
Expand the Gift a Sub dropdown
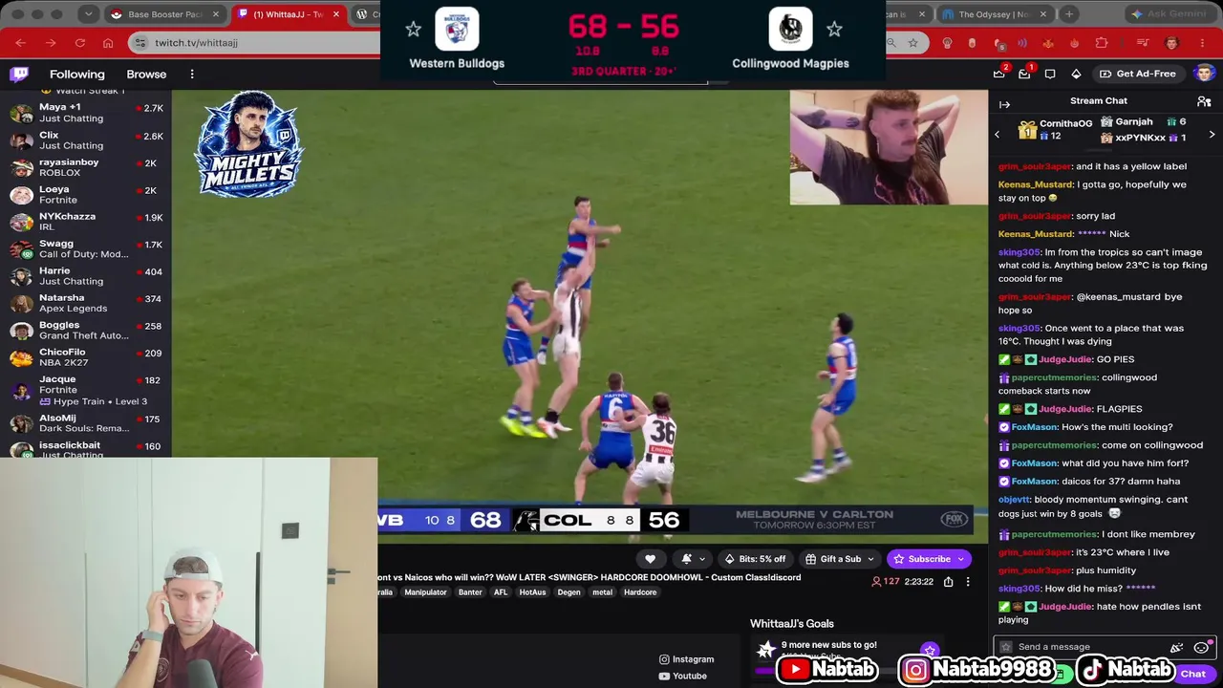tap(870, 559)
